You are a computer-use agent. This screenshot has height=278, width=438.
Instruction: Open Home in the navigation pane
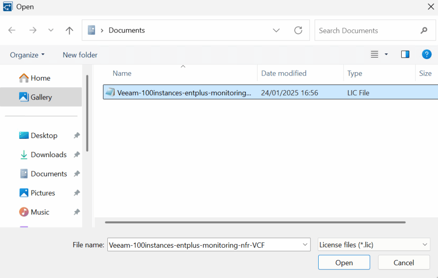(x=41, y=78)
